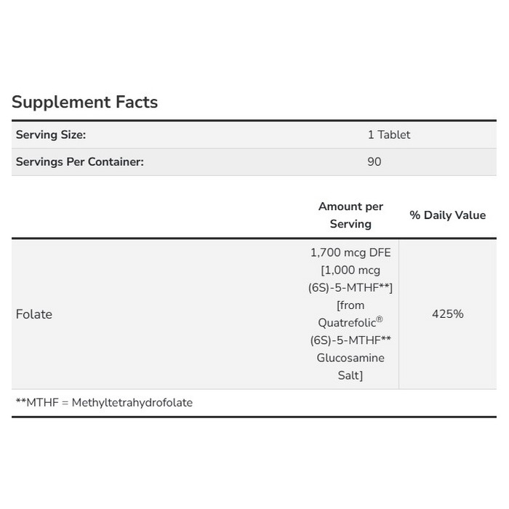Click the 1 Tablet value
This screenshot has width=509, height=509.
[x=388, y=135]
